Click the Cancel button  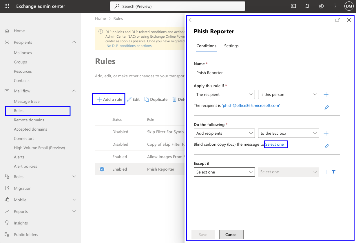tap(231, 235)
